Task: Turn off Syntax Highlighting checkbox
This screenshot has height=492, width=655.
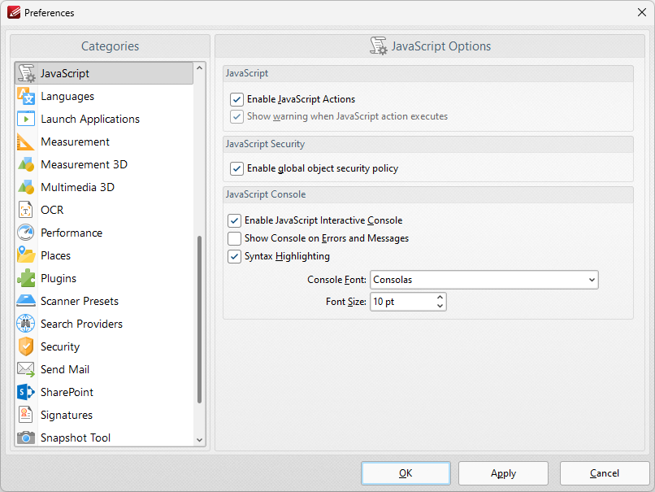Action: (x=234, y=256)
